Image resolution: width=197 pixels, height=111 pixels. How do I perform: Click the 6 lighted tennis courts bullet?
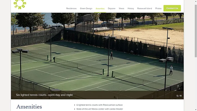[x=99, y=105]
